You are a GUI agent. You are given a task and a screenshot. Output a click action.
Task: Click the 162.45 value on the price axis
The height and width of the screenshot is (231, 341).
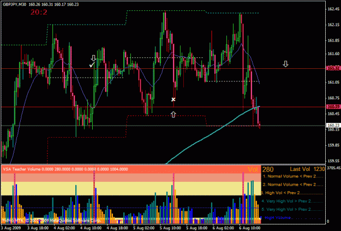[333, 9]
